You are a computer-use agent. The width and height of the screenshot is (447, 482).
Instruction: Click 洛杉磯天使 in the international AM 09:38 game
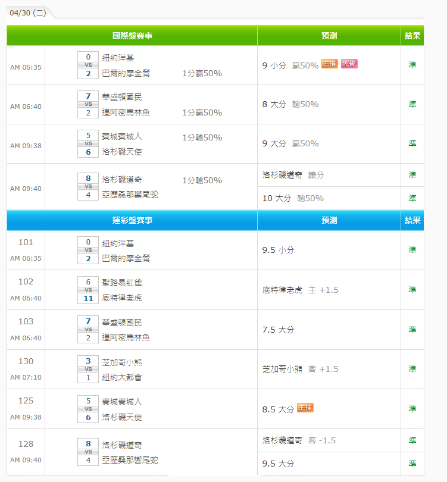(122, 152)
